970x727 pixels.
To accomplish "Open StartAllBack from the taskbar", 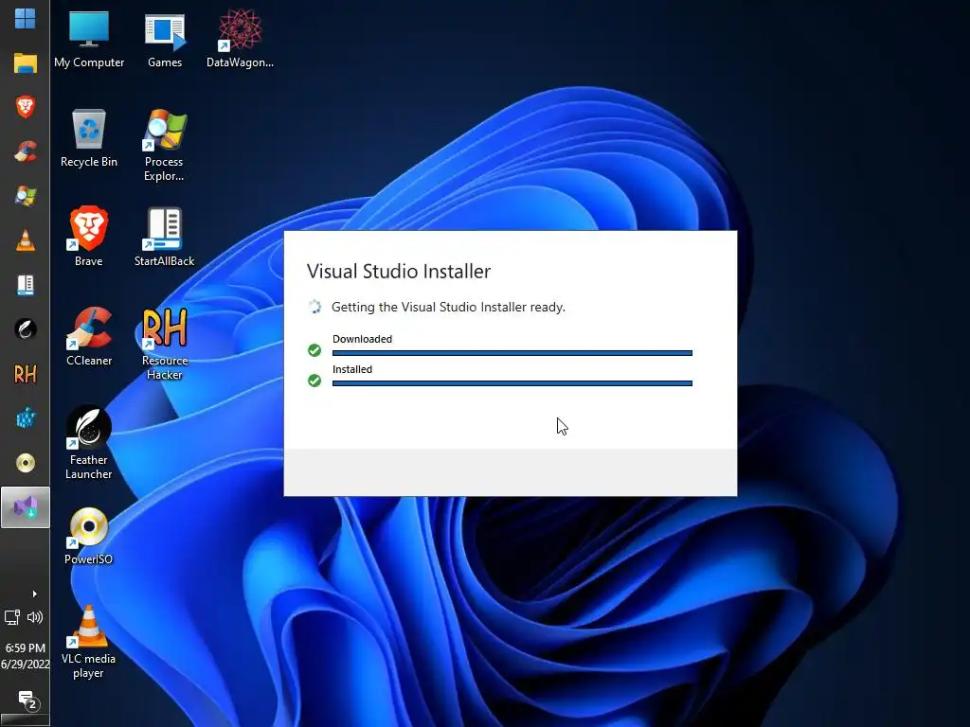I will [26, 285].
